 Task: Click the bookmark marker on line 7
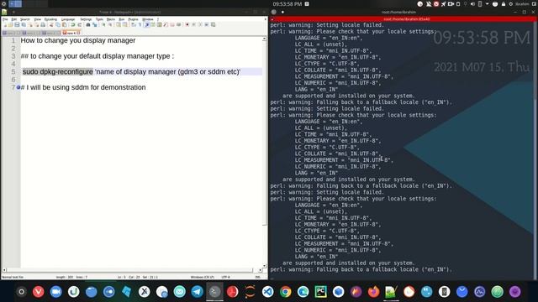18,87
